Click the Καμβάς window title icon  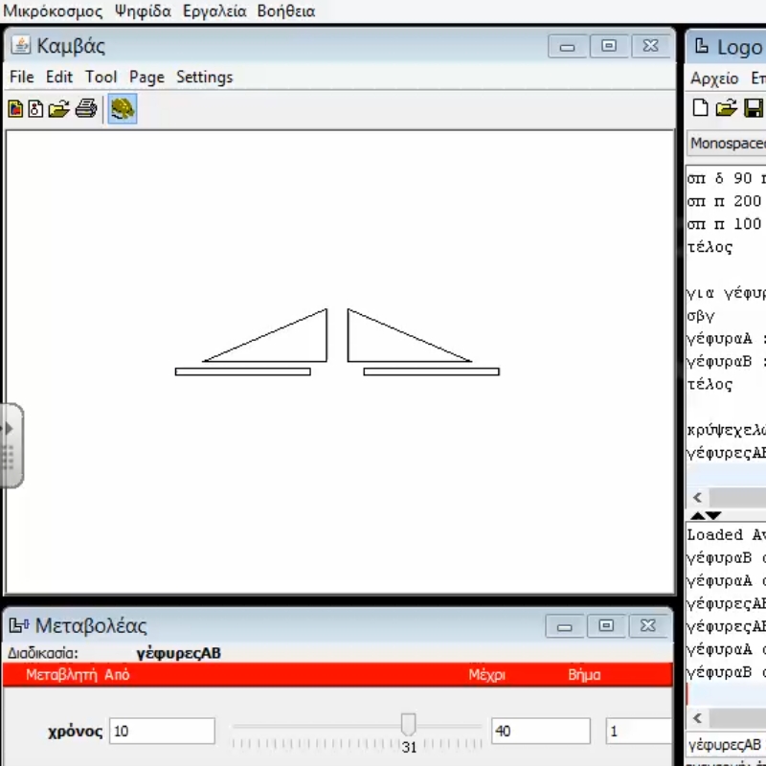[x=20, y=45]
